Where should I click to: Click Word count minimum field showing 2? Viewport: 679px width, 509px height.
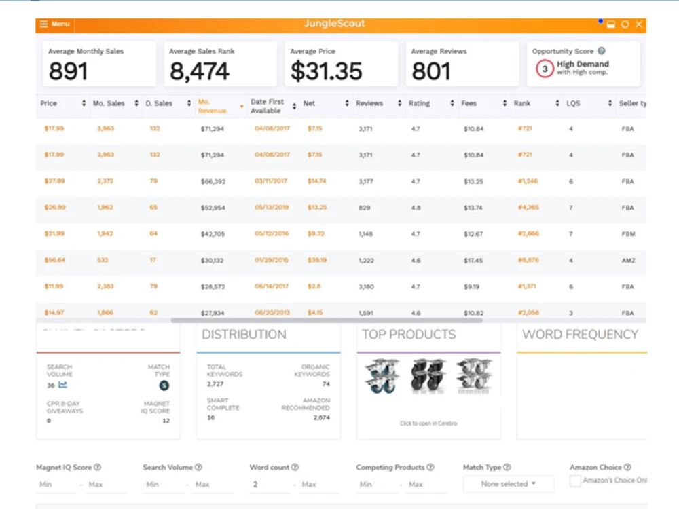click(x=270, y=485)
